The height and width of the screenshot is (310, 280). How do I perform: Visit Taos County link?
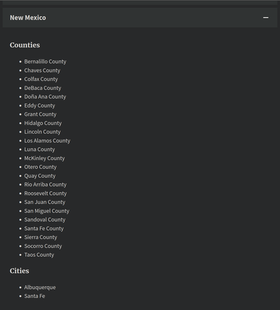(39, 255)
